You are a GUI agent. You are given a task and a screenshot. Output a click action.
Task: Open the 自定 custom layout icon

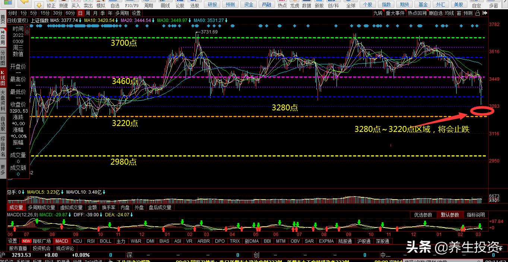[x=476, y=4]
